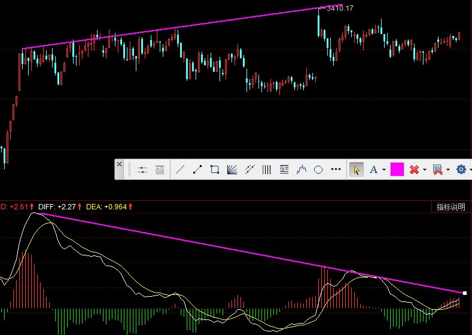The width and height of the screenshot is (472, 335).
Task: Click the text annotation A tool
Action: [x=373, y=170]
